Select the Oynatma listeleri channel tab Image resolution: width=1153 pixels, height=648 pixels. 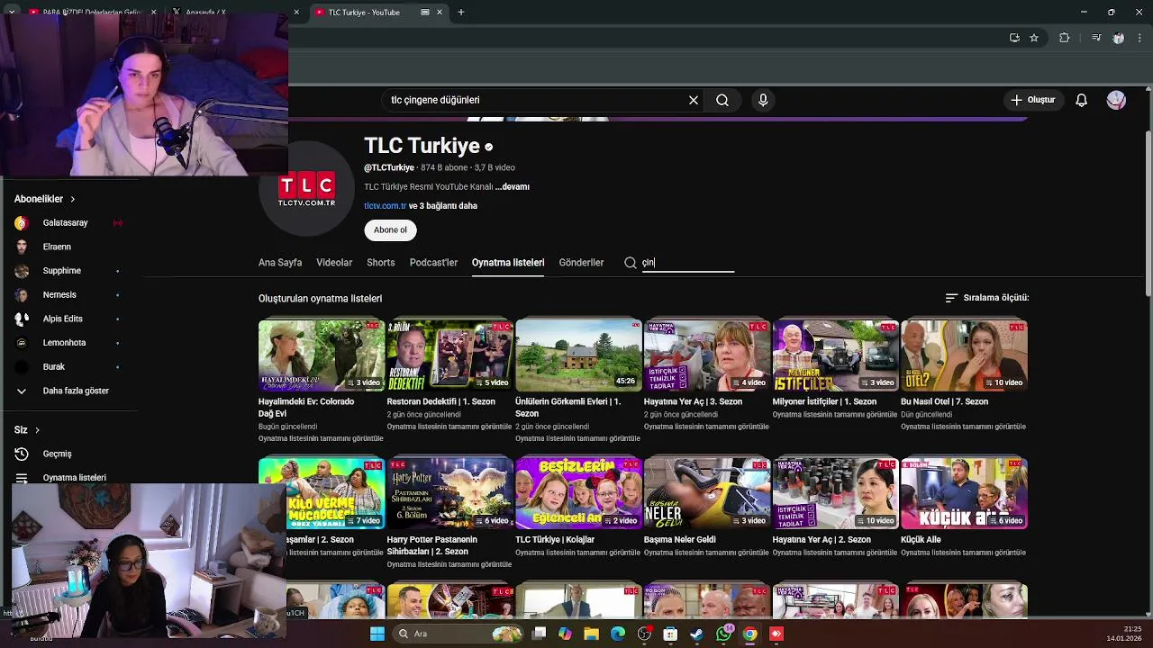click(x=508, y=263)
